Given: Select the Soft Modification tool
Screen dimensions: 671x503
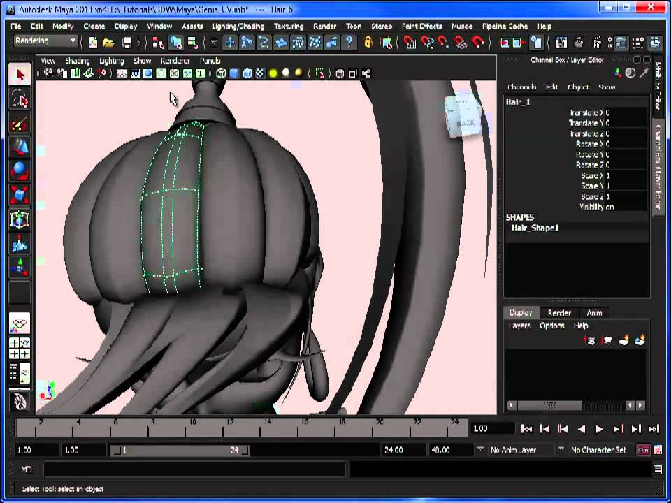Looking at the screenshot, I should point(20,243).
